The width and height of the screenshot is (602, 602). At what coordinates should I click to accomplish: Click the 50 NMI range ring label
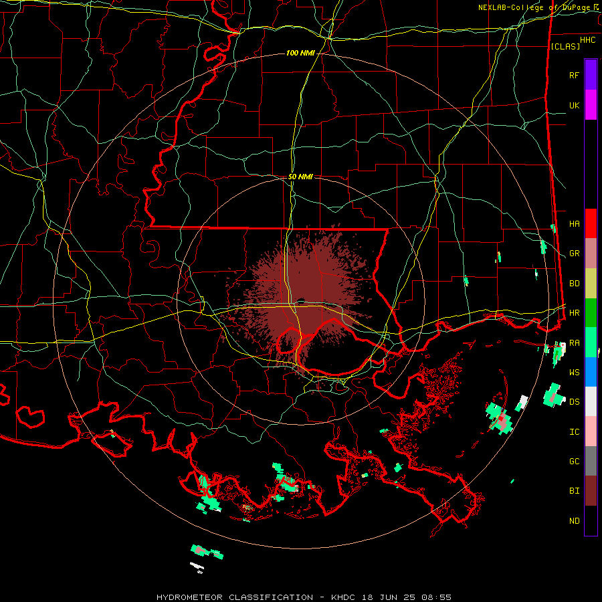coord(300,177)
